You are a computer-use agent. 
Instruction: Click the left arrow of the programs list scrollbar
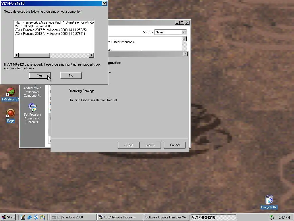coord(16,55)
